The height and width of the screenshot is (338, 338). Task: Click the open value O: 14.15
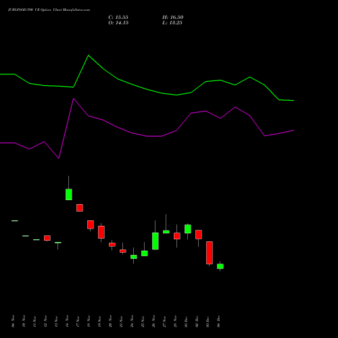(118, 23)
